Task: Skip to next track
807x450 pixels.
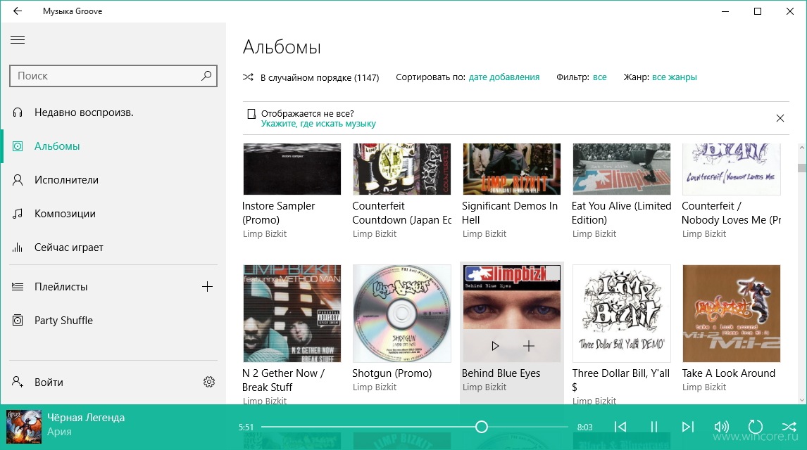Action: point(687,427)
